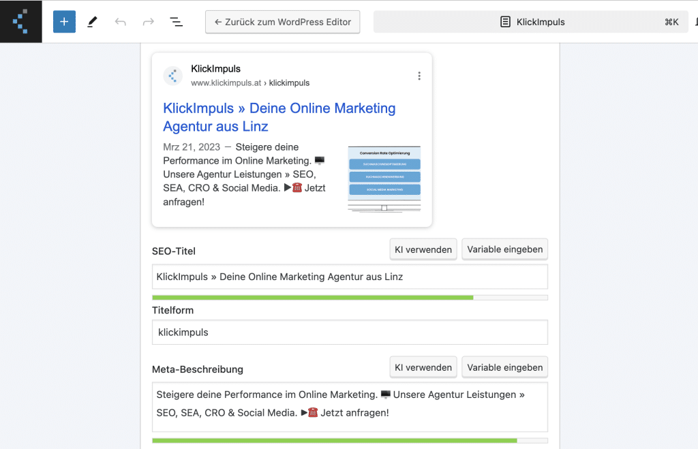This screenshot has height=449, width=698.
Task: Redo the last change with the redo arrow
Action: (x=148, y=21)
